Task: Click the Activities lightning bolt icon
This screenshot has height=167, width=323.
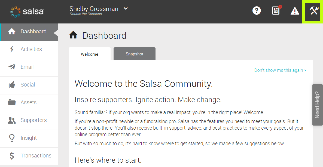Action: coord(12,49)
